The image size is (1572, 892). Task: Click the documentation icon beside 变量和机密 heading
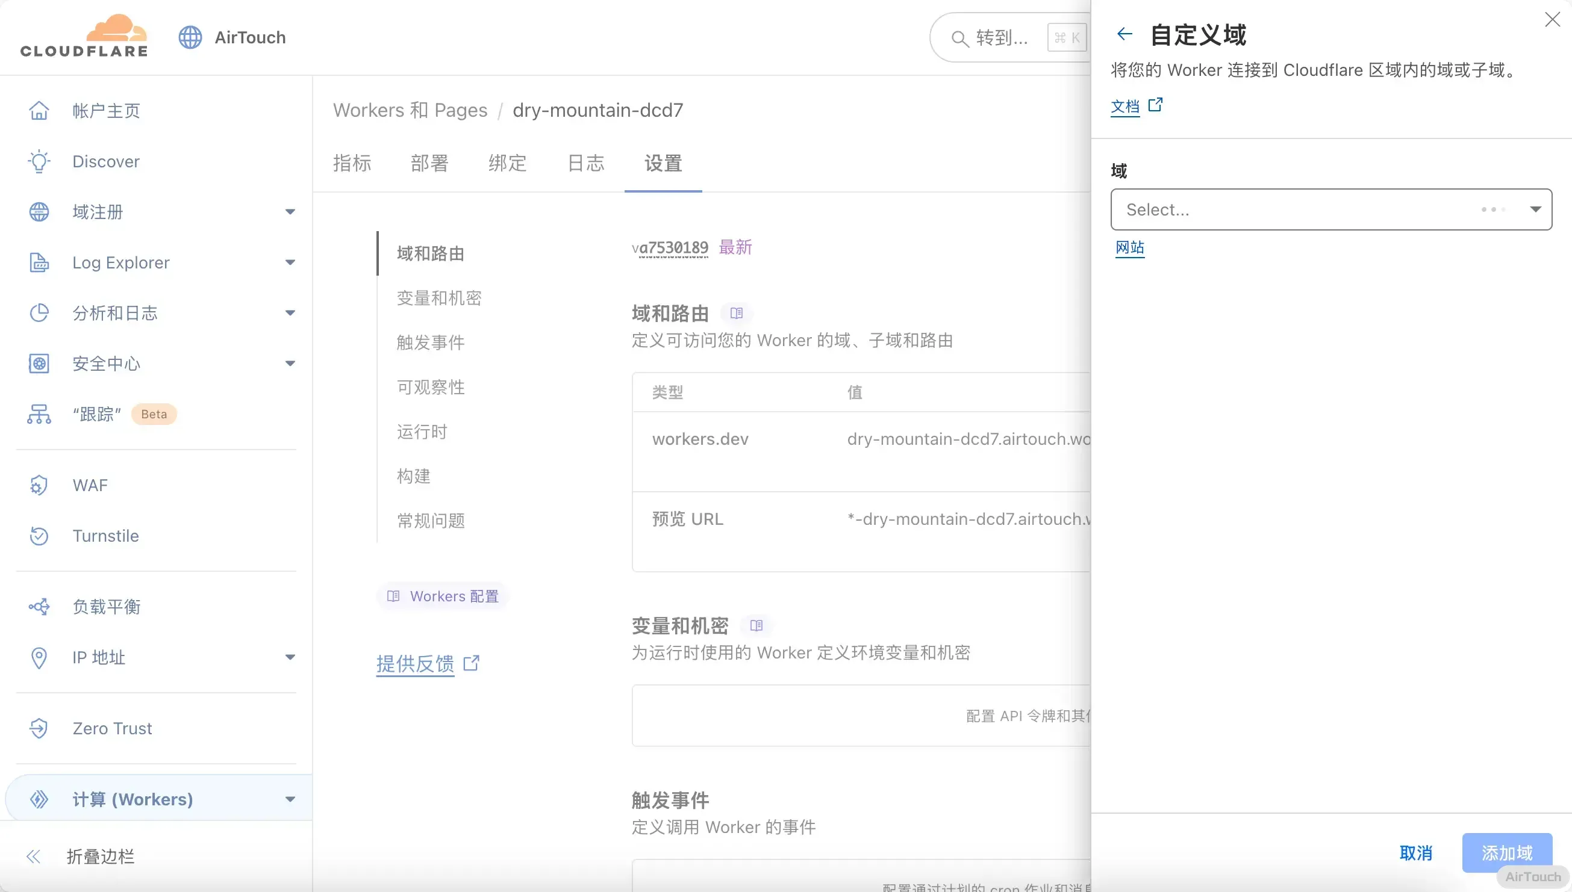coord(756,625)
